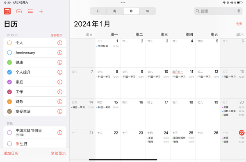This screenshot has height=162, width=246.
Task: Show info for 工作 calendar
Action: (60, 92)
